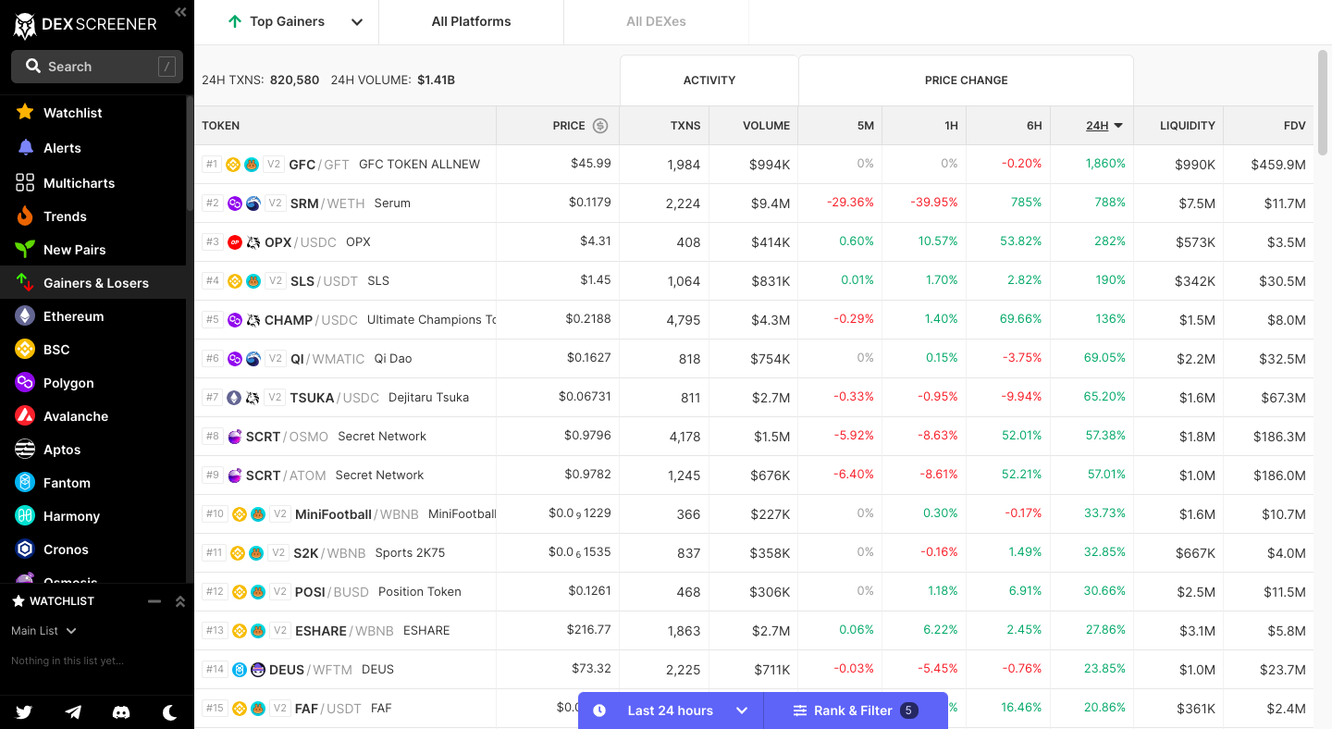Open the Discord link in the sidebar footer

pos(121,711)
